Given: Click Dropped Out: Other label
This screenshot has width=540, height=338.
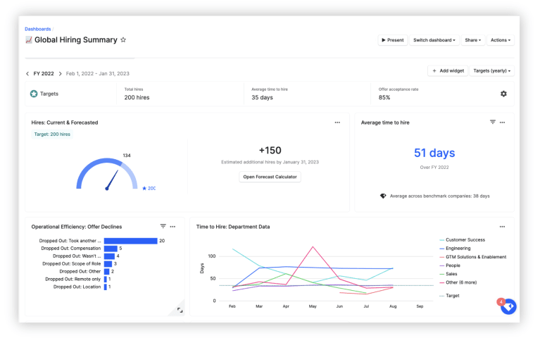Looking at the screenshot, I should tap(80, 272).
